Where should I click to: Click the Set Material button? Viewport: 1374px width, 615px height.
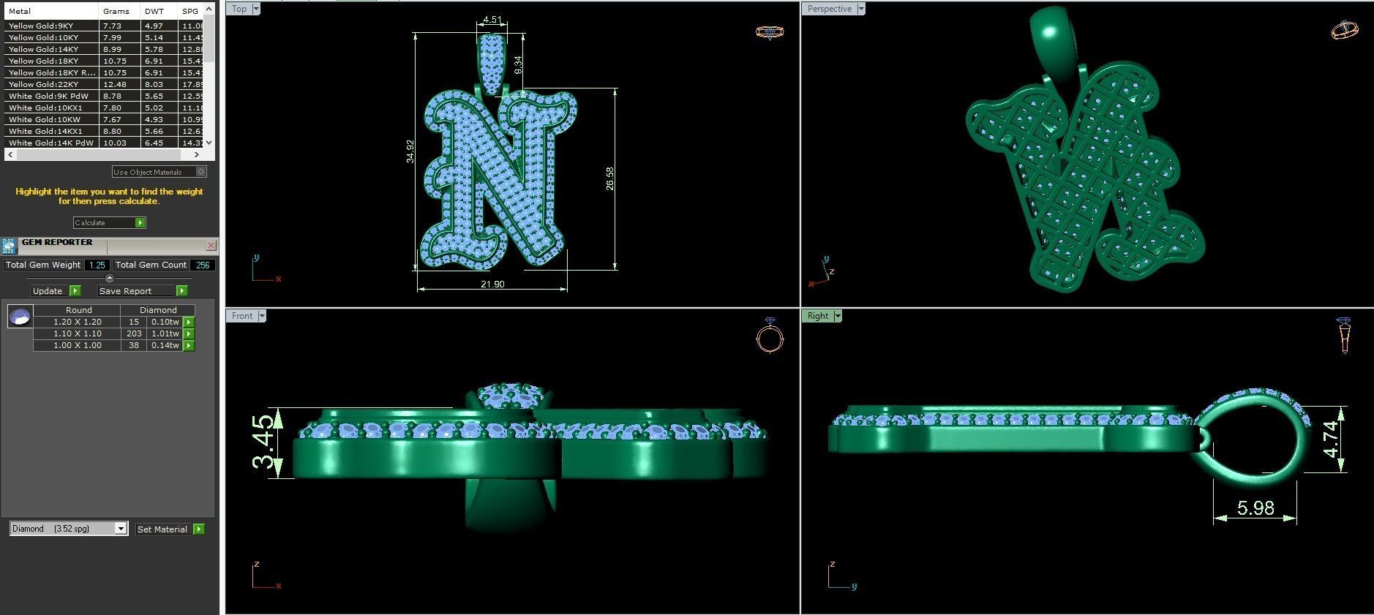[x=164, y=529]
